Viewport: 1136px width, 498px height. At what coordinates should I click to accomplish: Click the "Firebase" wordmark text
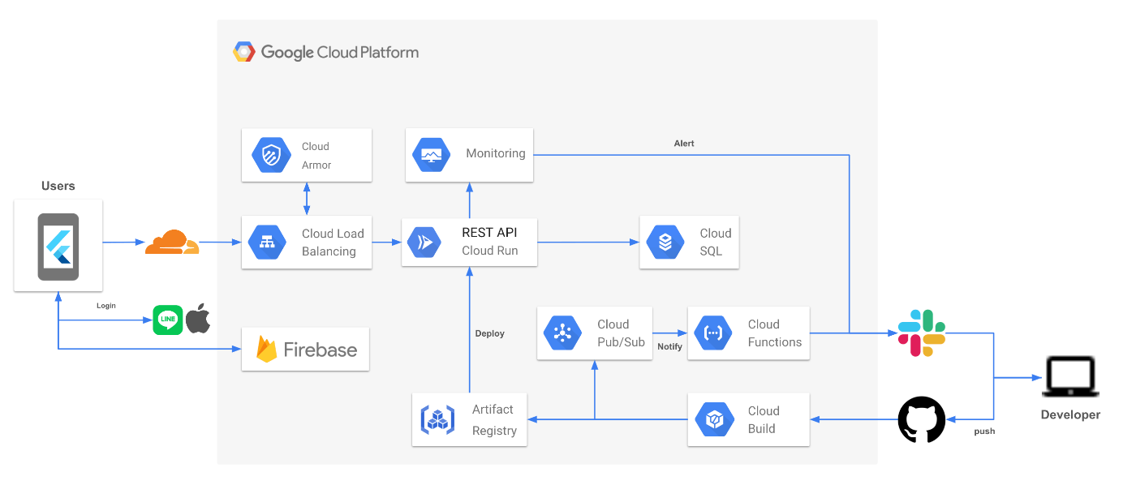pyautogui.click(x=320, y=350)
